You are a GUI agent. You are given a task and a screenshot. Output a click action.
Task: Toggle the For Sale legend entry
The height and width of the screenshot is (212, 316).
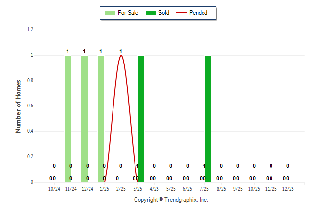[x=128, y=13]
